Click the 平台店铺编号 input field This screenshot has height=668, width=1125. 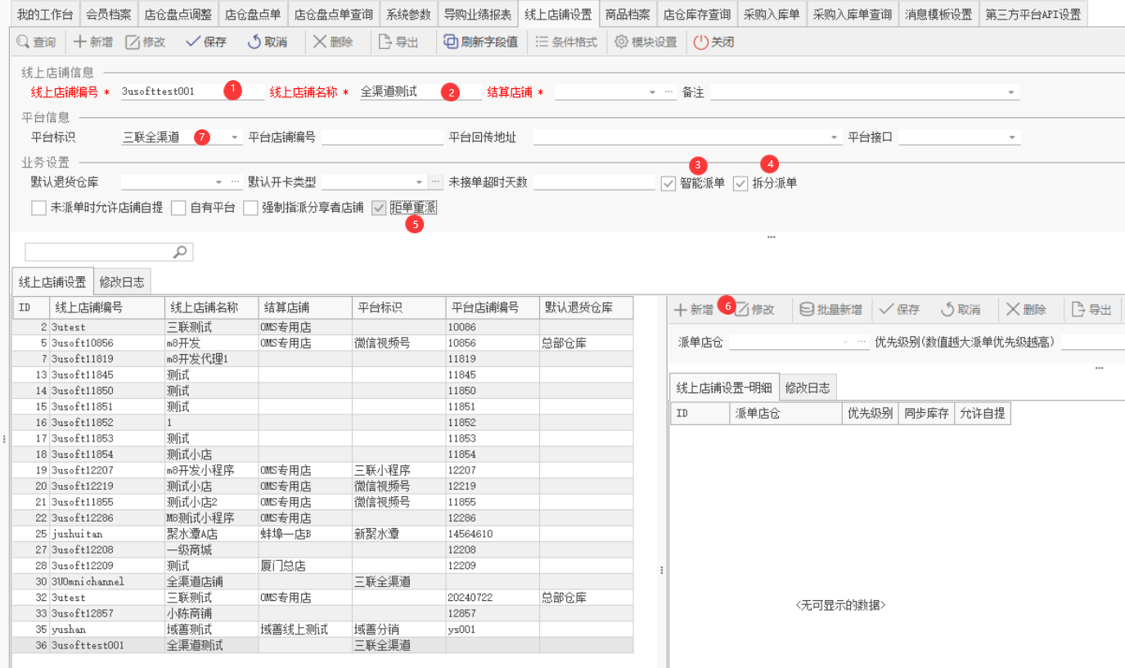coord(381,137)
